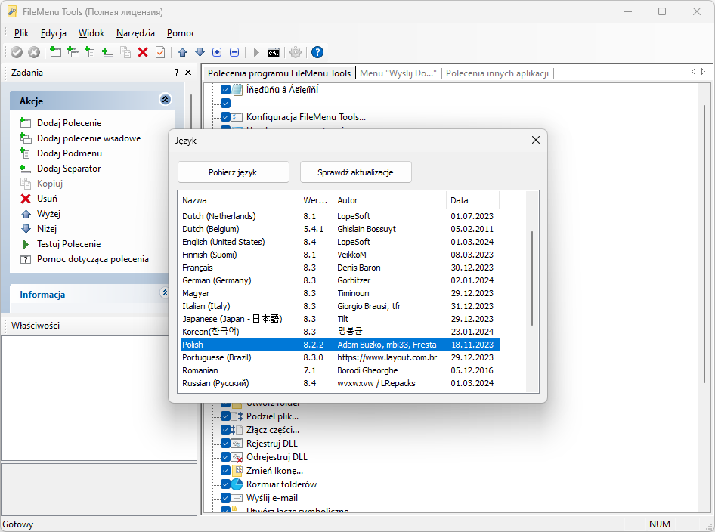
Task: Collapse the Informacja section chevron
Action: coord(165,292)
